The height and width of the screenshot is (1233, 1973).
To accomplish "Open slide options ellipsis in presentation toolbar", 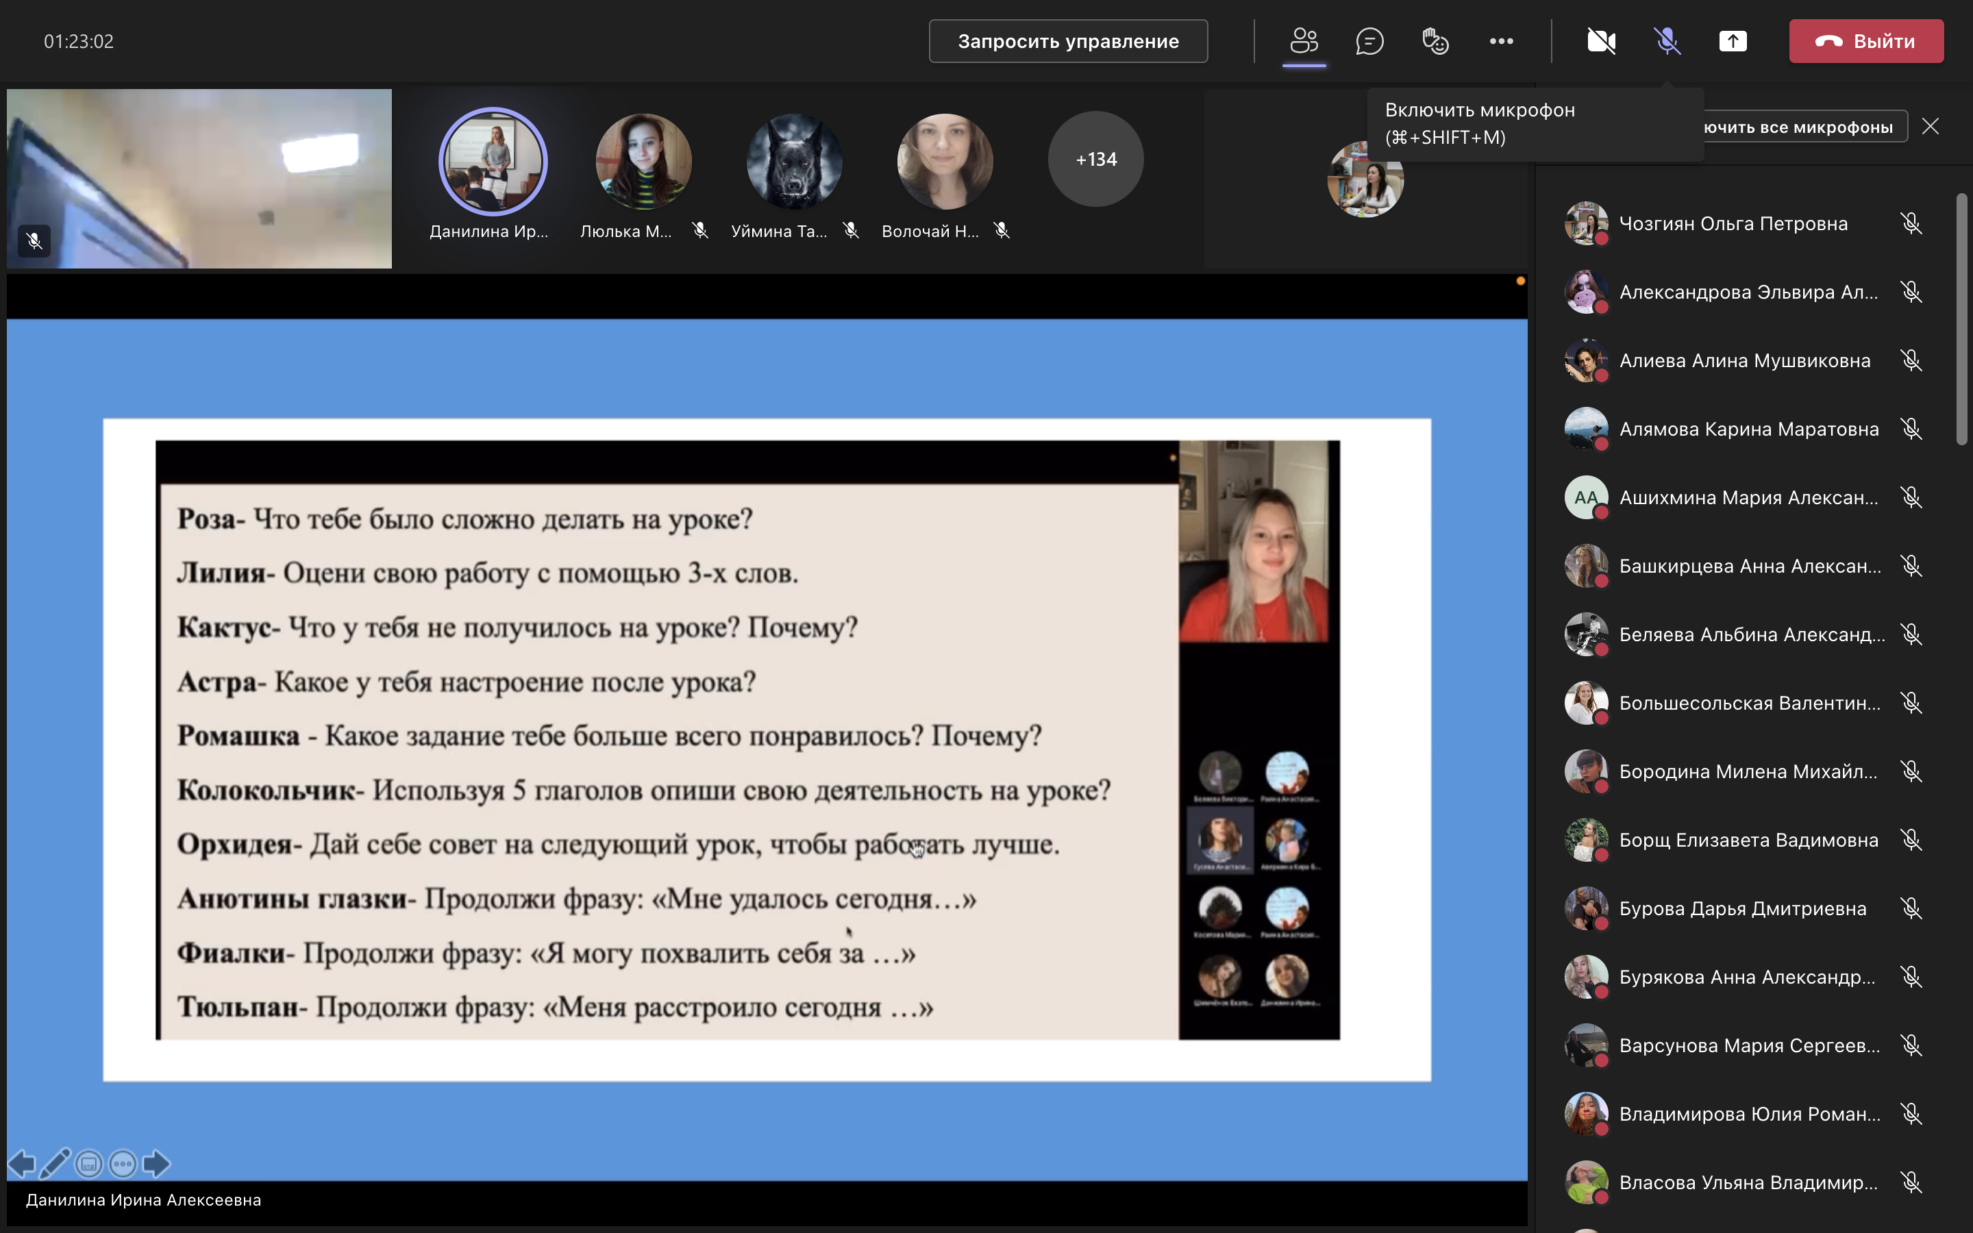I will coord(123,1164).
